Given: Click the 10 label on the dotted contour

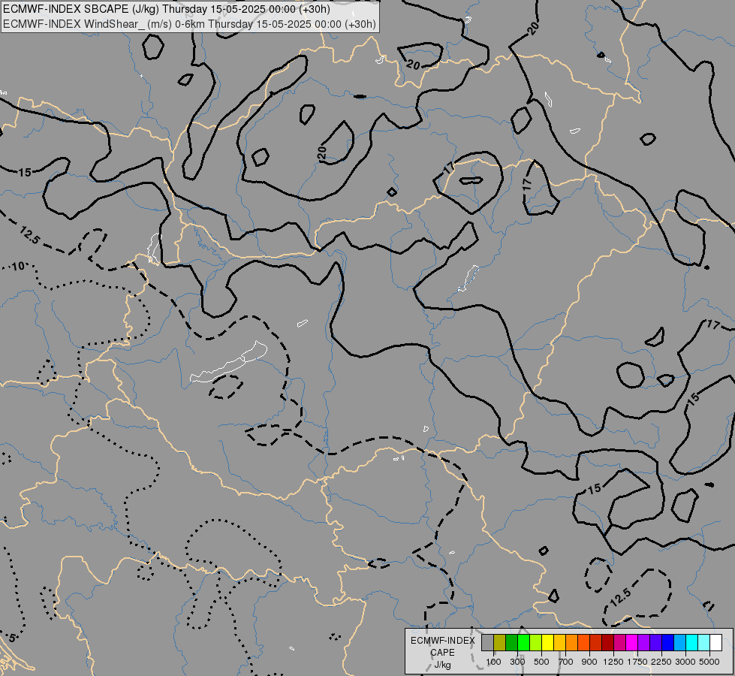Looking at the screenshot, I should [x=18, y=267].
